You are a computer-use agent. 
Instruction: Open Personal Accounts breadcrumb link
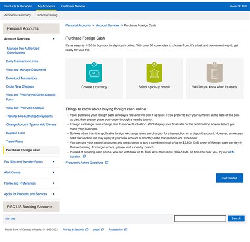[x=78, y=25]
